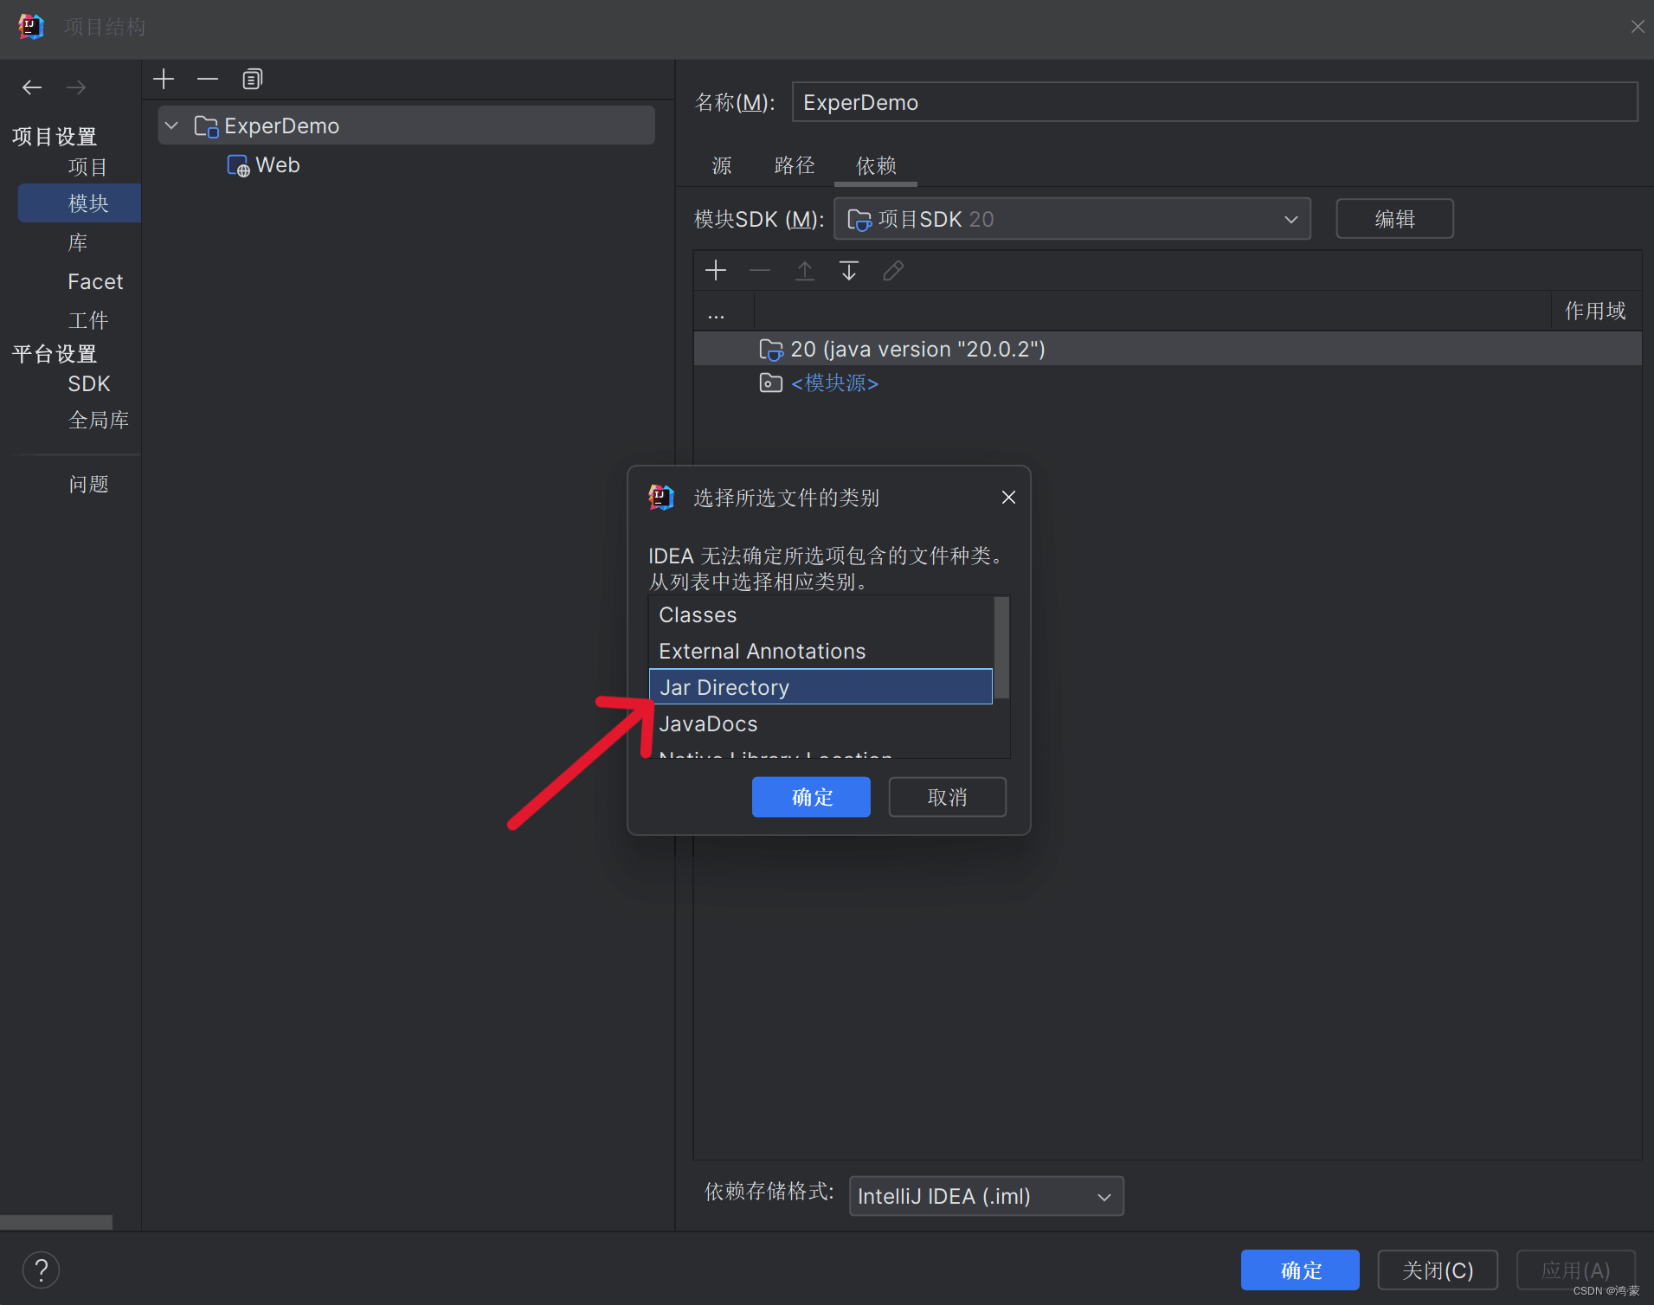Select ExperDemo module tree row
The width and height of the screenshot is (1654, 1305).
tap(407, 126)
